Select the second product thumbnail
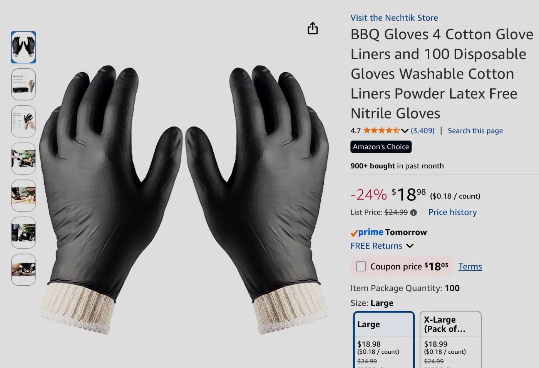The width and height of the screenshot is (539, 368). (x=23, y=85)
